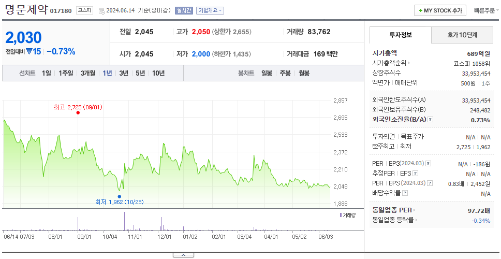
Task: Show the 주봉 candle chart
Action: (x=285, y=73)
